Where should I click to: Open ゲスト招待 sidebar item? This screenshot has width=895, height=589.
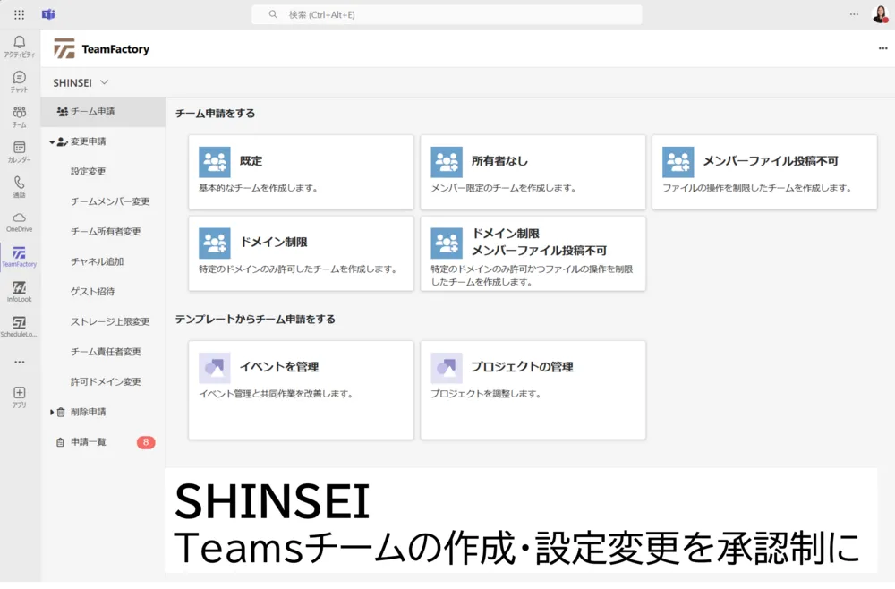coord(92,292)
